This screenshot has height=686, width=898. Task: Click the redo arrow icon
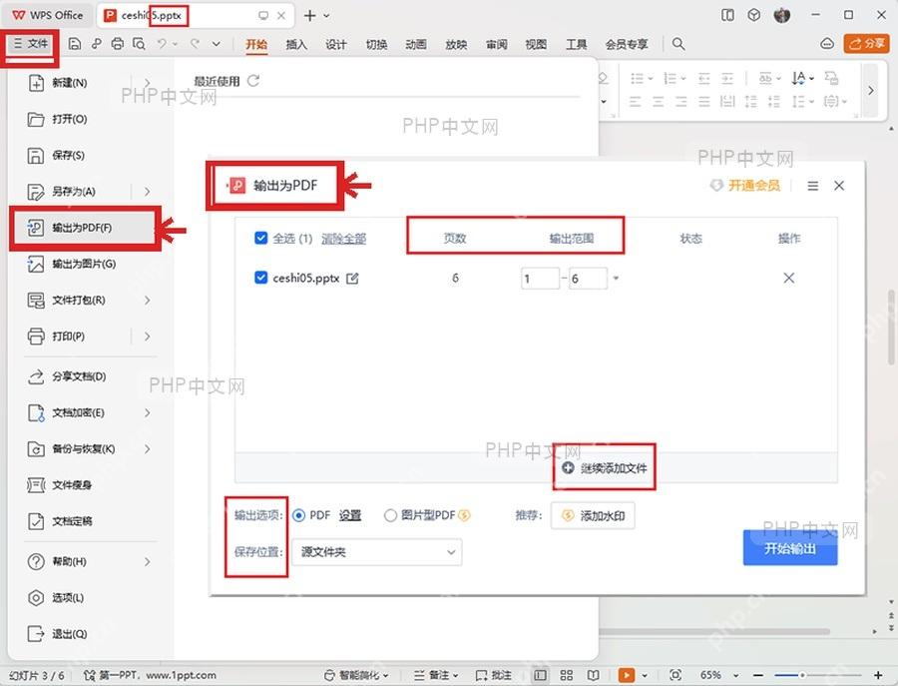(195, 44)
